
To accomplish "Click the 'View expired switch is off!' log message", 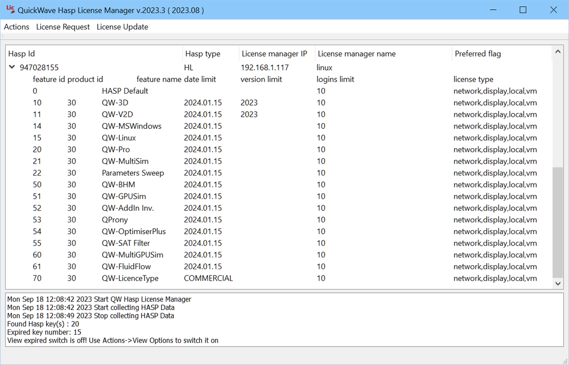I will coord(113,341).
